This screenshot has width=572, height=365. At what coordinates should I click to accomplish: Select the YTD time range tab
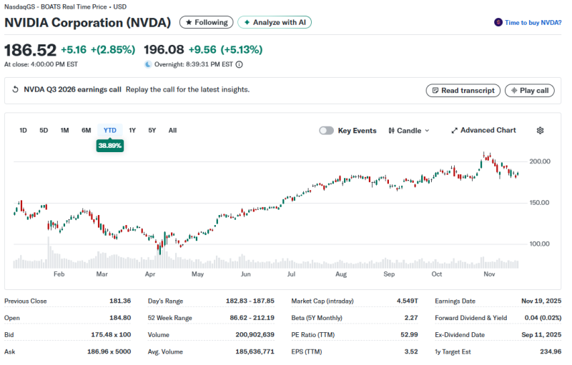tap(110, 130)
